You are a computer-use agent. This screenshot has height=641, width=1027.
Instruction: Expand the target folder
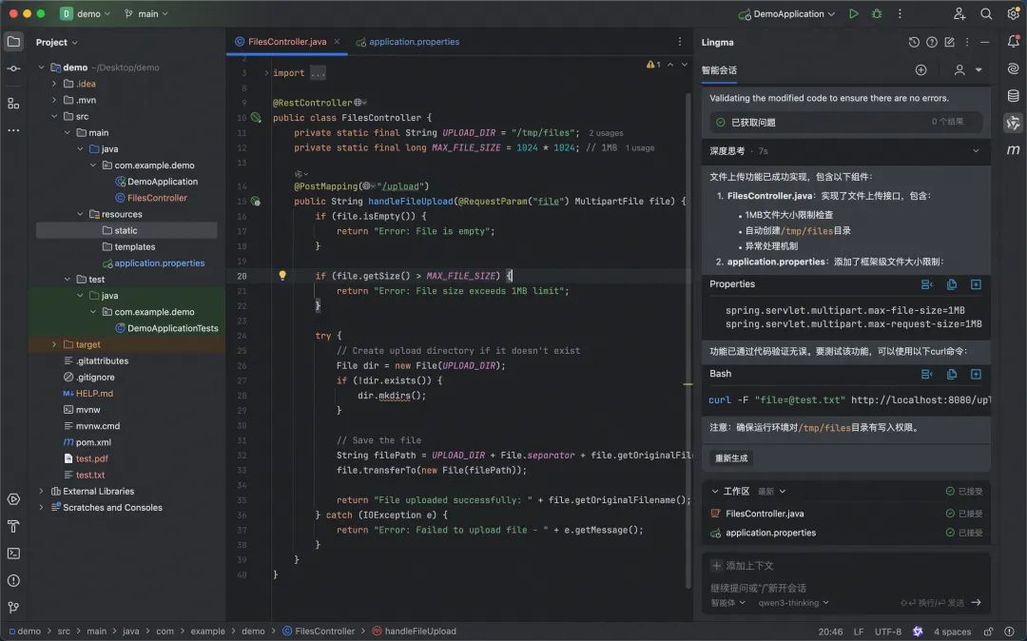[54, 344]
